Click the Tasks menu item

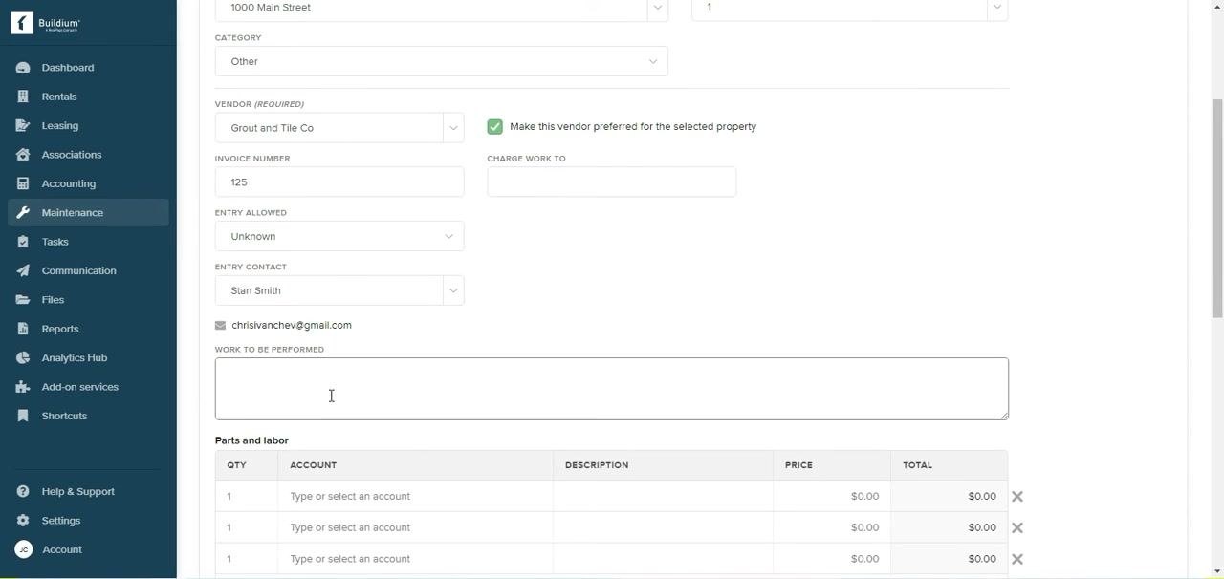55,242
